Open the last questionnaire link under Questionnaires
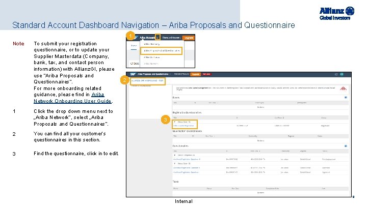 (186, 172)
